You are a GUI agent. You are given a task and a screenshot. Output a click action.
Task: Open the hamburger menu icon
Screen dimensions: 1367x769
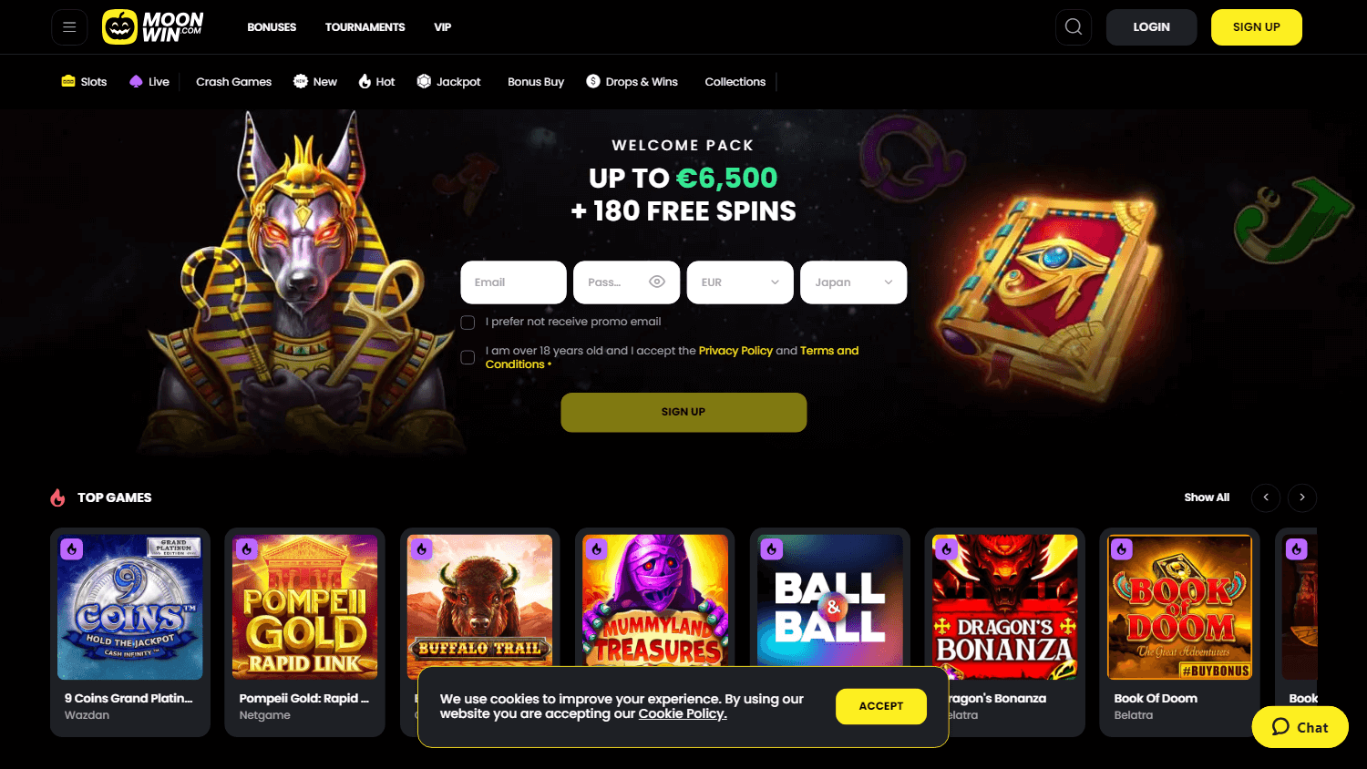69,27
